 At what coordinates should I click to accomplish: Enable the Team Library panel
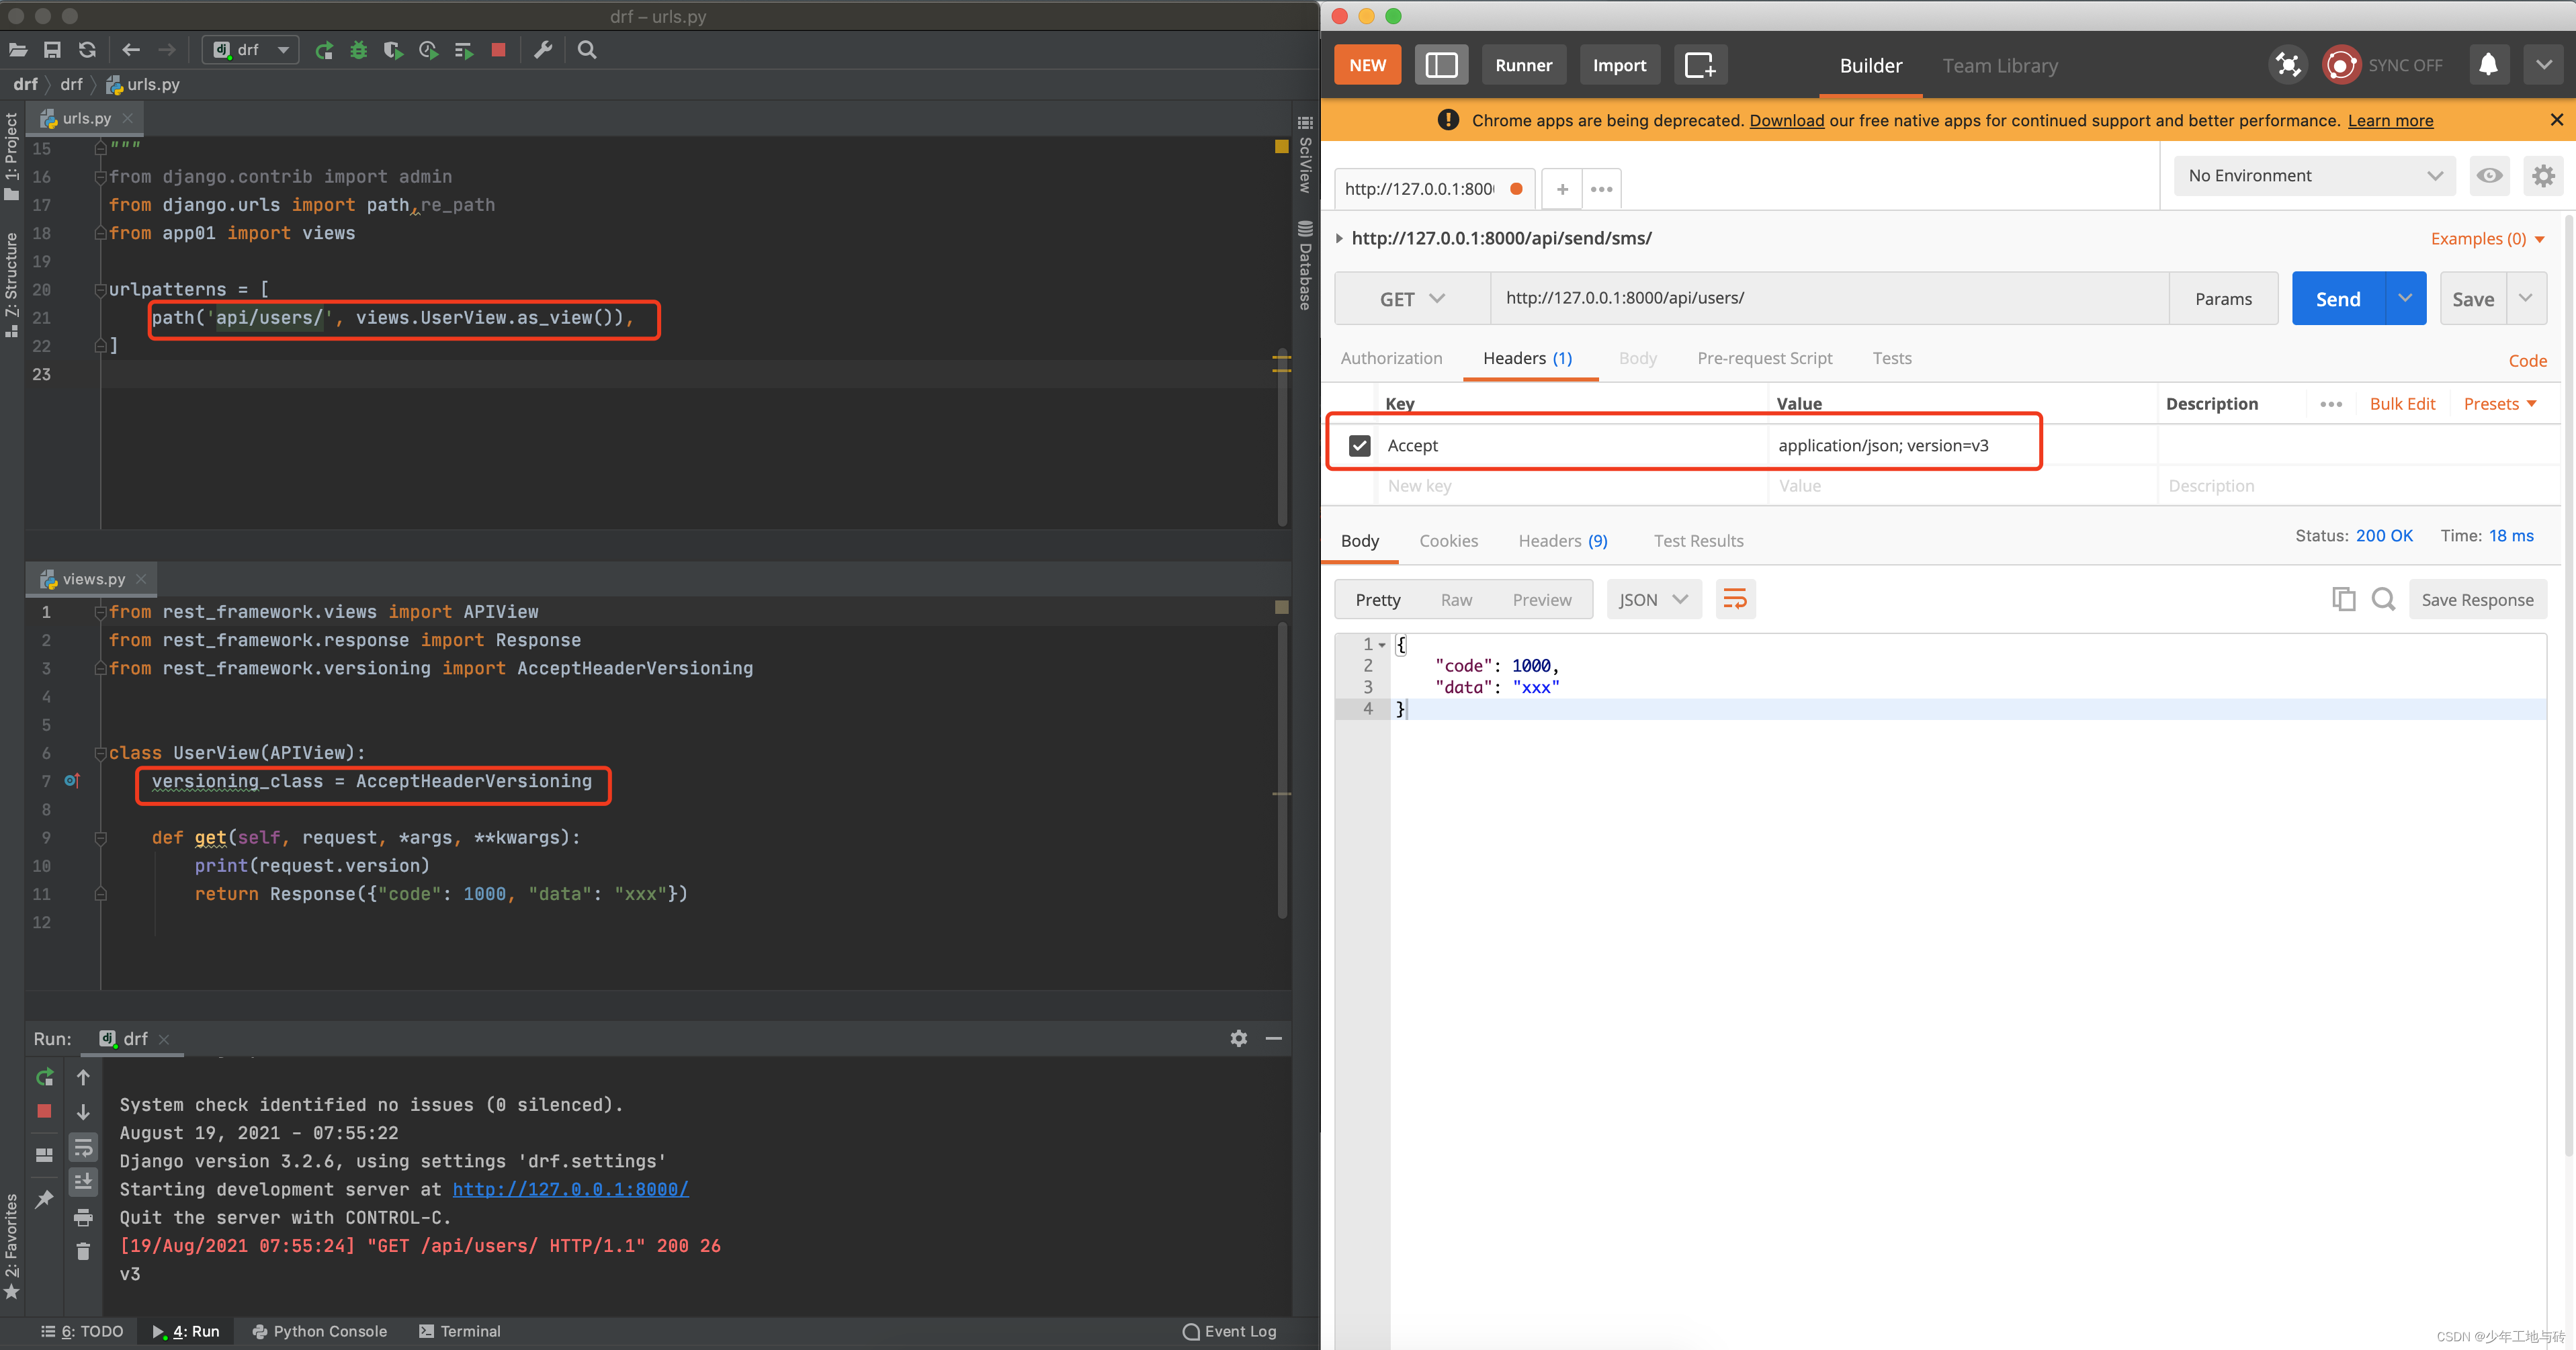(2000, 64)
